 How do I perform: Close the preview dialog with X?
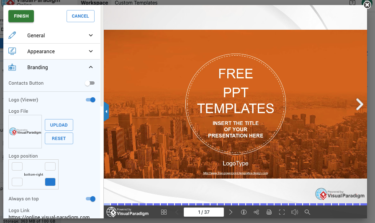tap(367, 5)
